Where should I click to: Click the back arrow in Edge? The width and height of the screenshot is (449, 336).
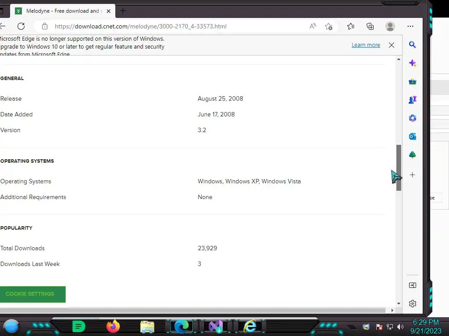click(3, 26)
